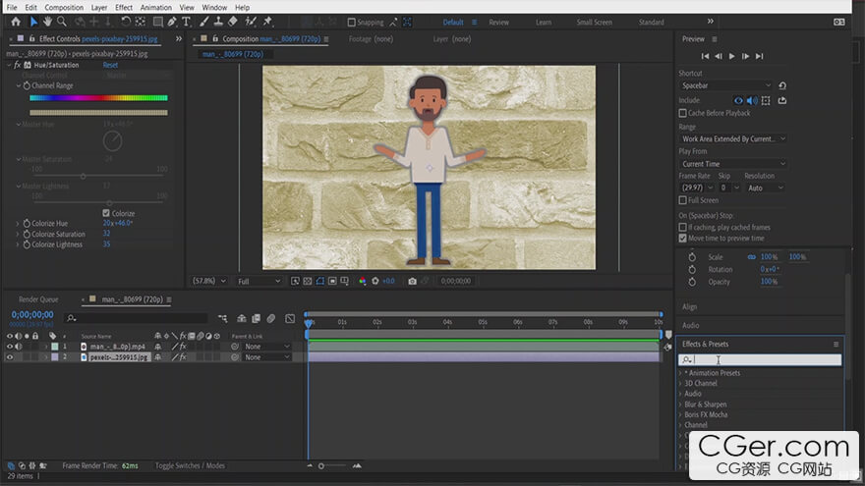This screenshot has width=865, height=486.
Task: Click the Home icon in the toolbar
Action: tap(16, 22)
